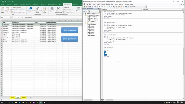The image size is (185, 104).
Task: Select the Data sheet tab
Action: pyautogui.click(x=18, y=98)
